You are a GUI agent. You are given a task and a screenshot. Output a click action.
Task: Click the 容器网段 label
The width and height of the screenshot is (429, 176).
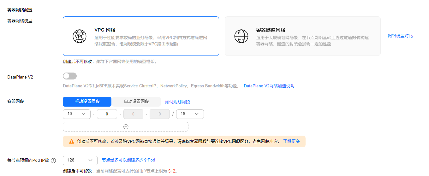tap(15, 101)
